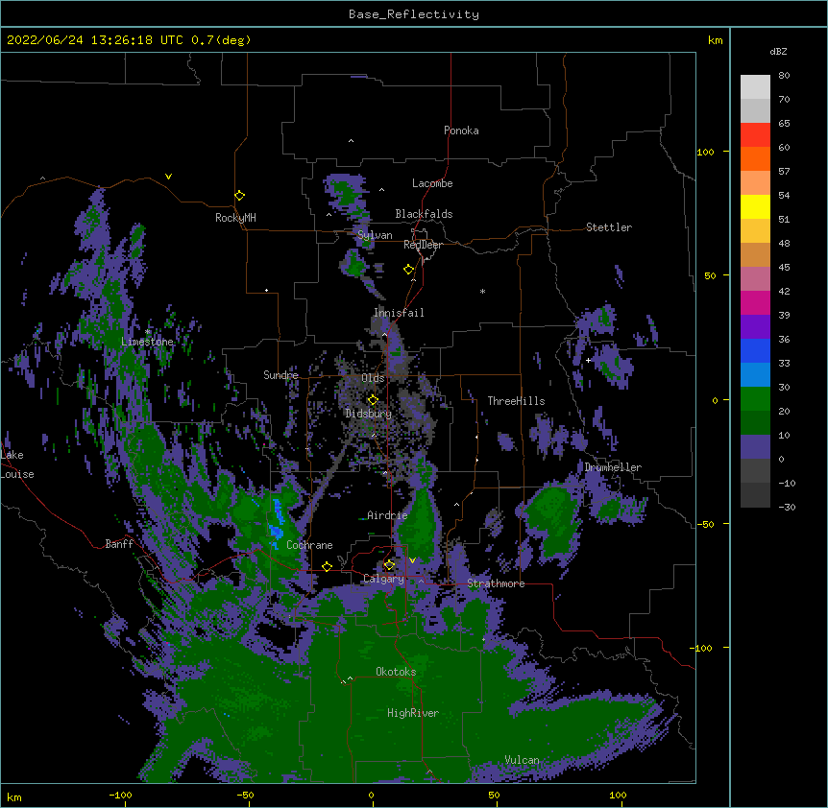This screenshot has height=808, width=828.
Task: Click the Didsbury town label
Action: pos(369,414)
